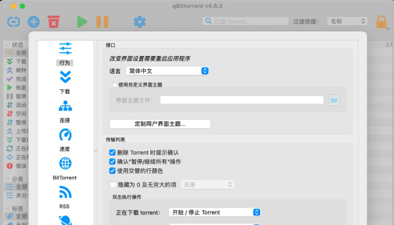Select the 行为 behavior settings section

coord(65,54)
